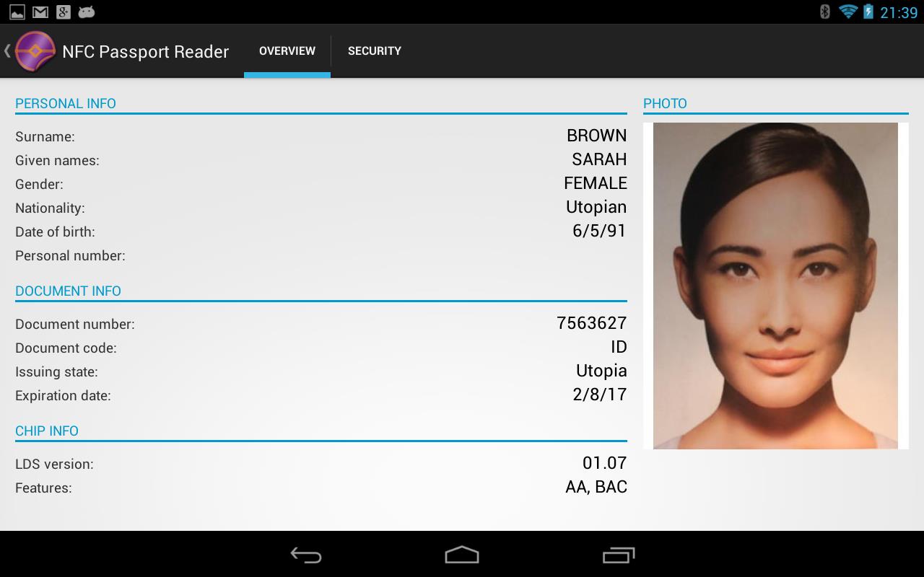Select the Overview tab
Screen dimensions: 924x577
click(287, 51)
